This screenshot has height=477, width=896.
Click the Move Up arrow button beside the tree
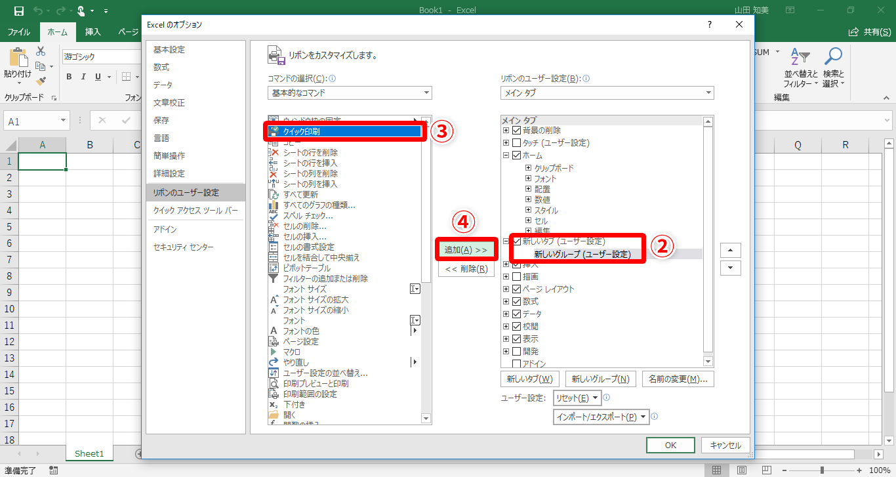tap(731, 250)
